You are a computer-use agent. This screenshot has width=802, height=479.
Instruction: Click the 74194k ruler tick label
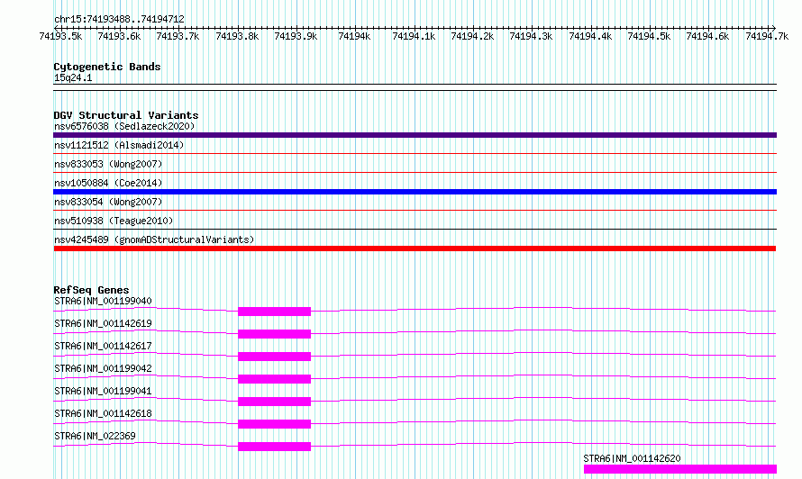[x=354, y=36]
